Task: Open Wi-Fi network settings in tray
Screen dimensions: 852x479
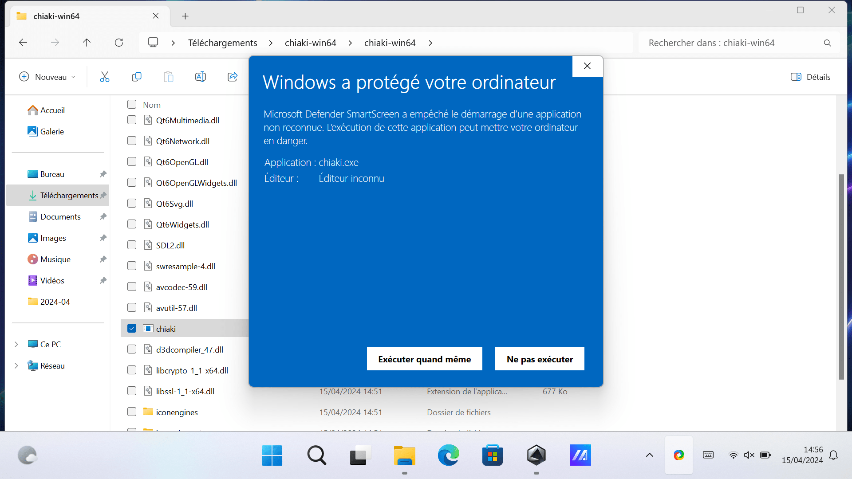Action: click(x=734, y=455)
